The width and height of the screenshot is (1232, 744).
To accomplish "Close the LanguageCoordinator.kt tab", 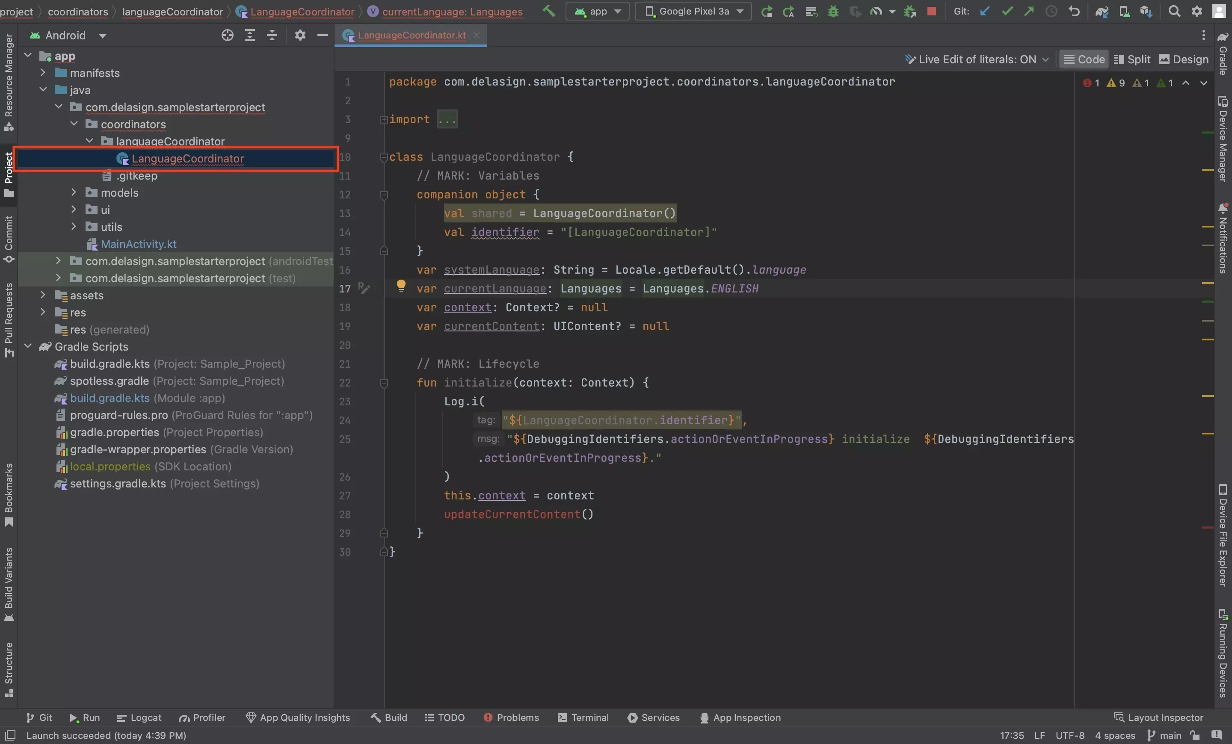I will coord(477,35).
